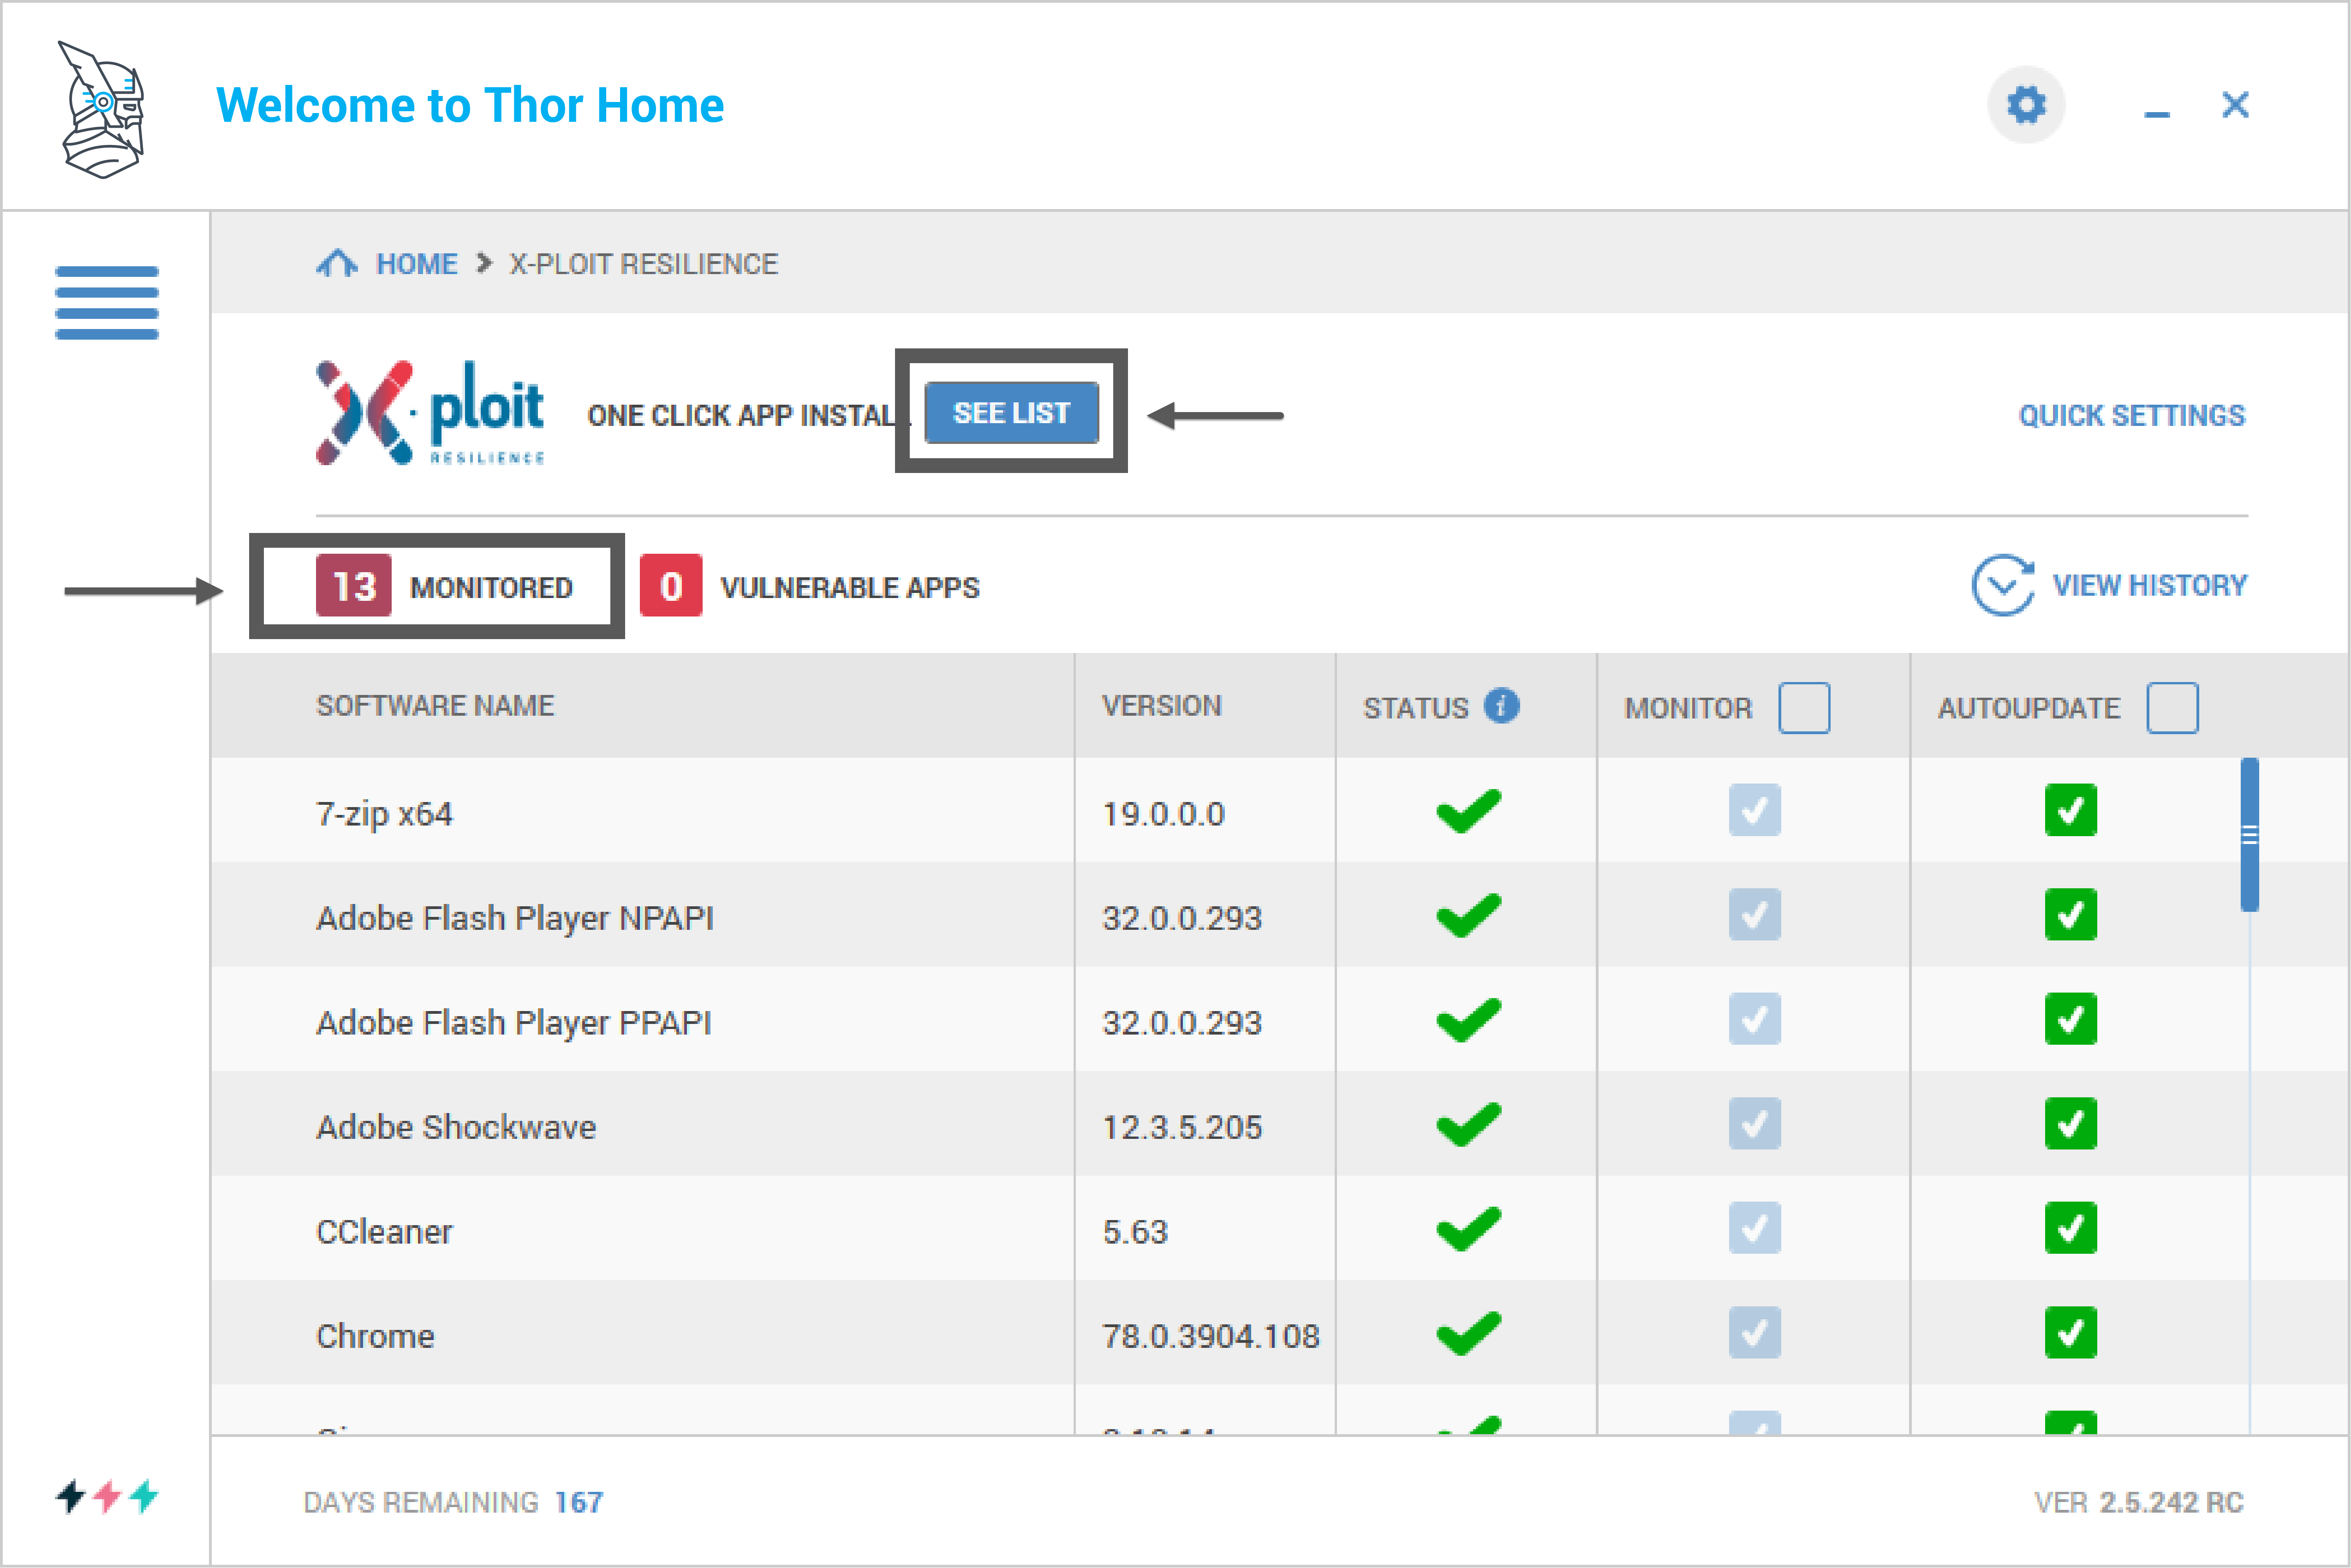
Task: Click the 0 vulnerable apps badge
Action: 671,586
